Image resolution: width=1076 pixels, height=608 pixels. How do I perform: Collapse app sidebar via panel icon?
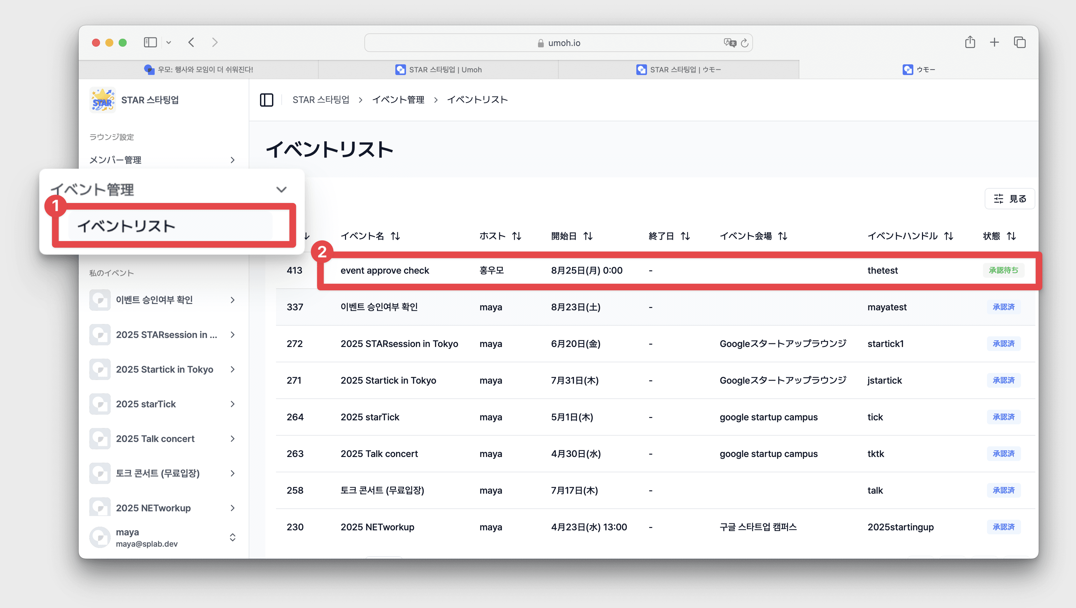point(266,100)
